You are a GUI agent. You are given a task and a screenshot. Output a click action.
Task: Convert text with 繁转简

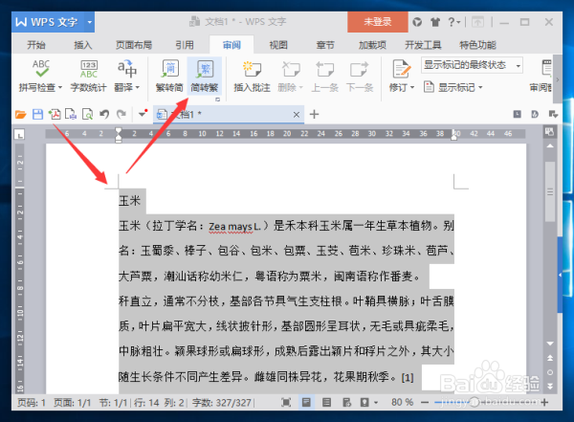(169, 76)
